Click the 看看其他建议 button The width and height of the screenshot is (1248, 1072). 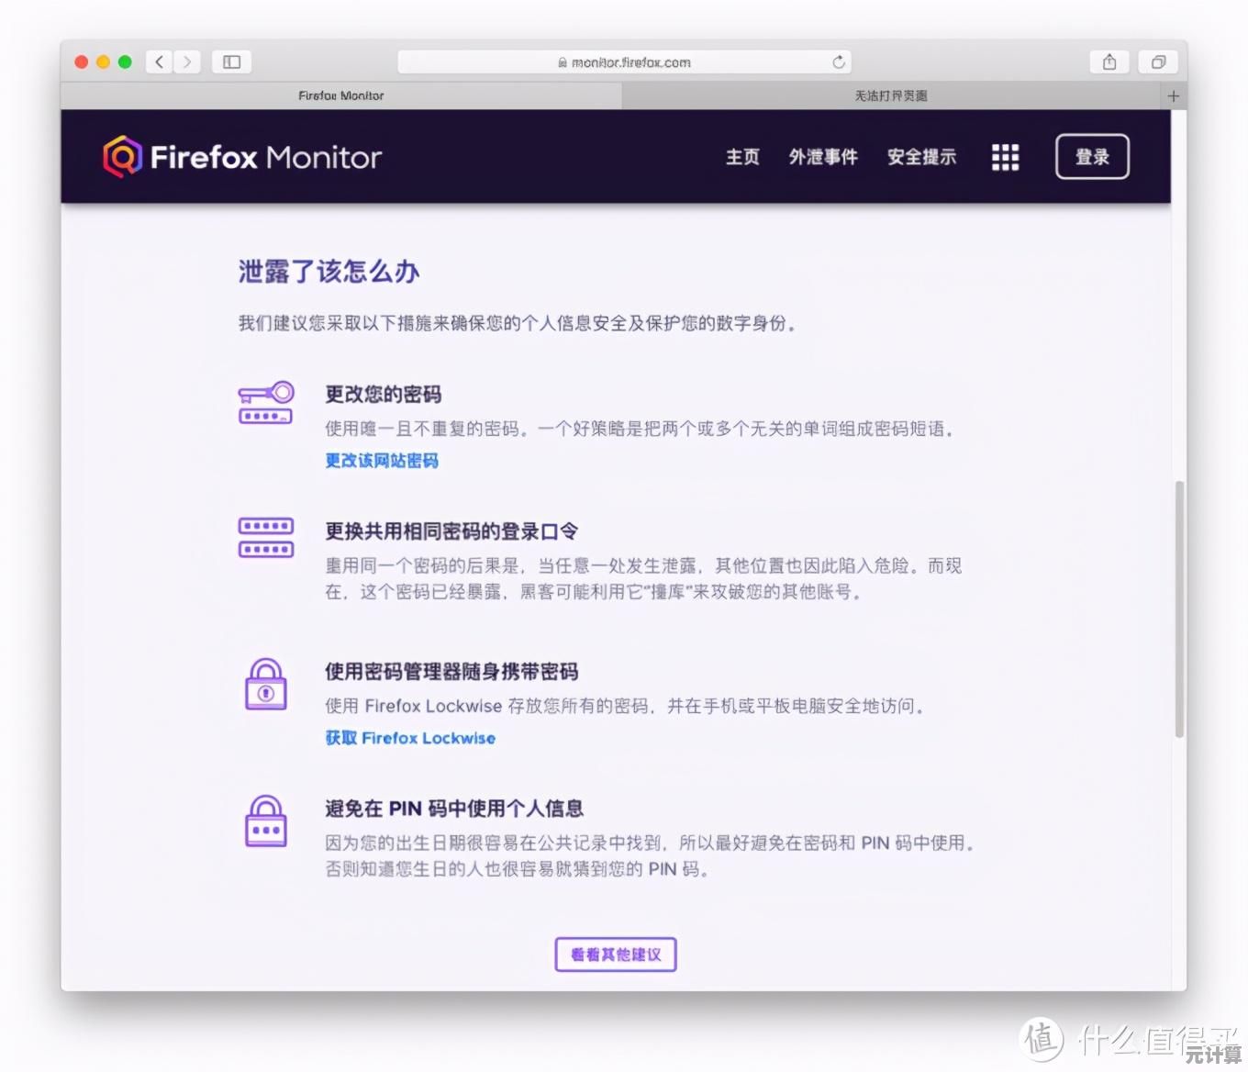(x=615, y=954)
